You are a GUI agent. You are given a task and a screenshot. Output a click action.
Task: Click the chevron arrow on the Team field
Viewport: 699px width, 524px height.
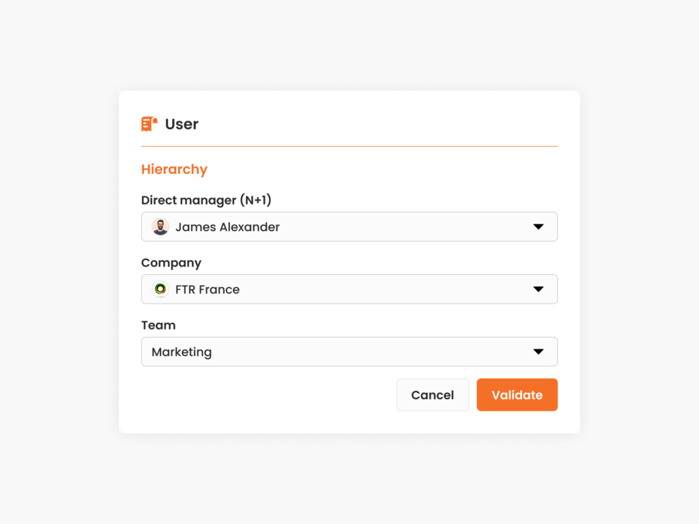click(x=539, y=351)
